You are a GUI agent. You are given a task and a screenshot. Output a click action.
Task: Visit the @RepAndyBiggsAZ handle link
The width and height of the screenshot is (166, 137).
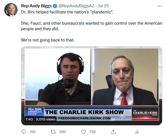pos(76,6)
